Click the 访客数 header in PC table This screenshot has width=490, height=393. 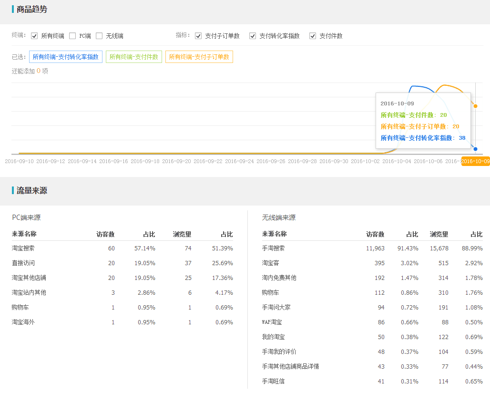pyautogui.click(x=105, y=234)
